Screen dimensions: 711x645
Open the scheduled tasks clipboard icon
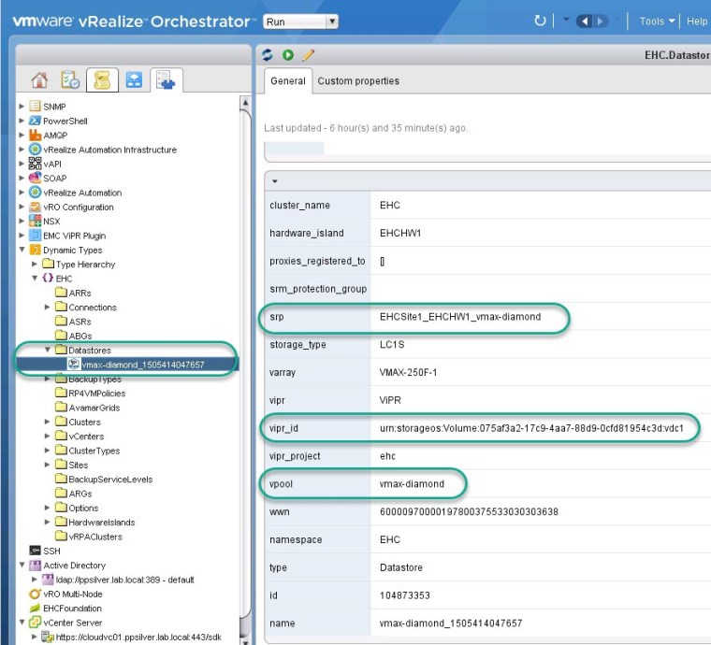(70, 79)
